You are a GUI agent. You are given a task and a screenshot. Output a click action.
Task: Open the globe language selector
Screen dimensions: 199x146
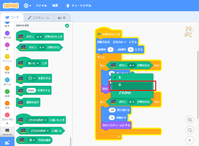coord(28,6)
